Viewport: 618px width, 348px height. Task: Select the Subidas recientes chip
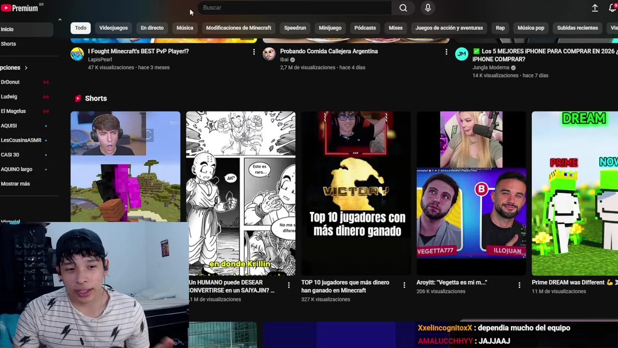coord(577,28)
